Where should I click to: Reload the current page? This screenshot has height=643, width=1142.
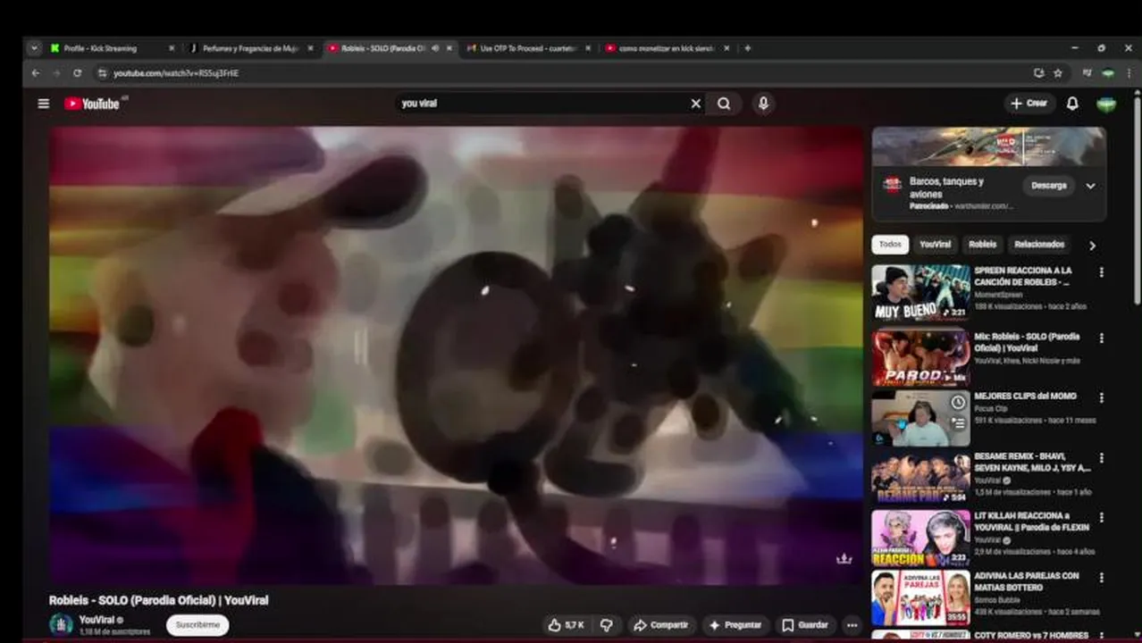77,73
